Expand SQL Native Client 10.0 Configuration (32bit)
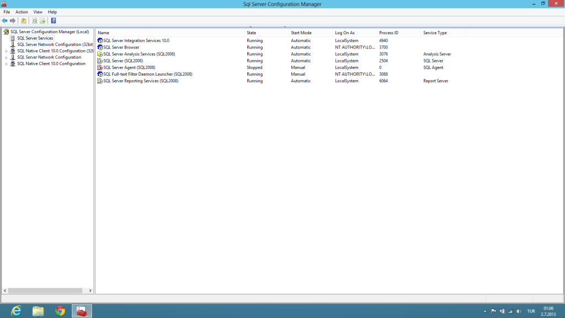The image size is (565, 318). [6, 51]
